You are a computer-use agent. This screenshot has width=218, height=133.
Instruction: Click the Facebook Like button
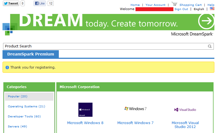click(x=40, y=3)
